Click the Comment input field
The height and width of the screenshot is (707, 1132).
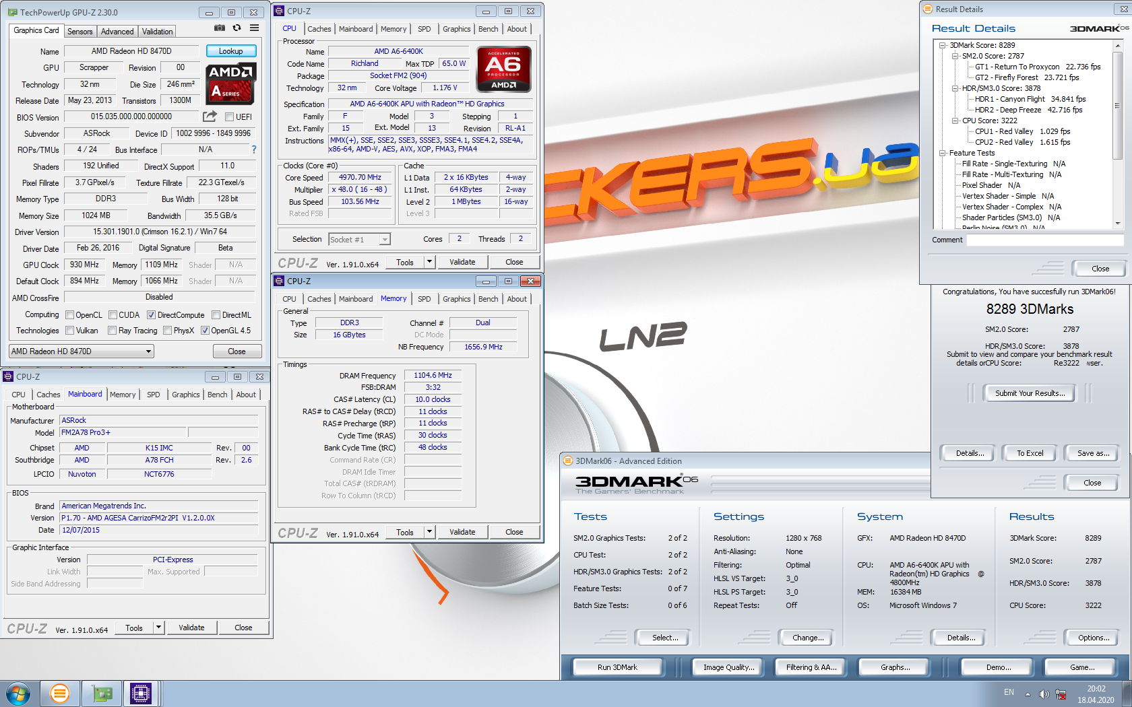[1045, 240]
